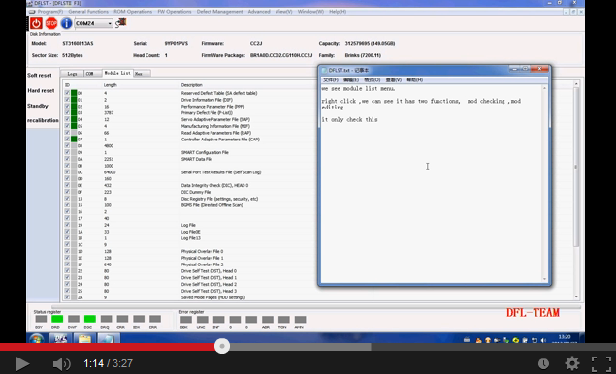This screenshot has height=374, width=616.
Task: Open the DFL taskbar application icon
Action: (x=60, y=339)
